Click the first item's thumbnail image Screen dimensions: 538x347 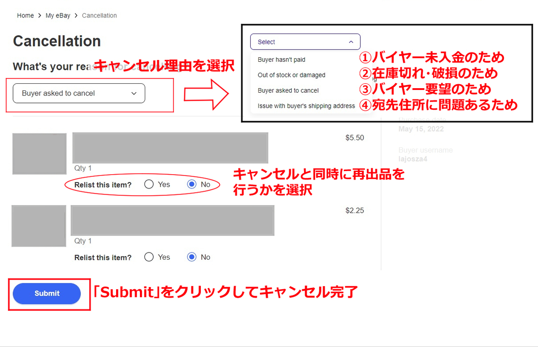39,154
